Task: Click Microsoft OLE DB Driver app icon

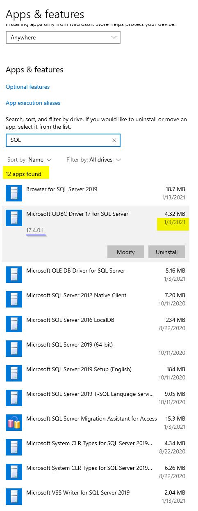Action: pyautogui.click(x=14, y=275)
